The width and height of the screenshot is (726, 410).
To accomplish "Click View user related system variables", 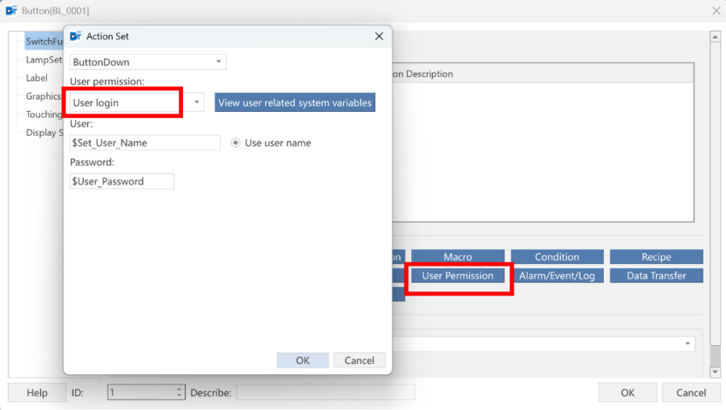I will coord(295,102).
